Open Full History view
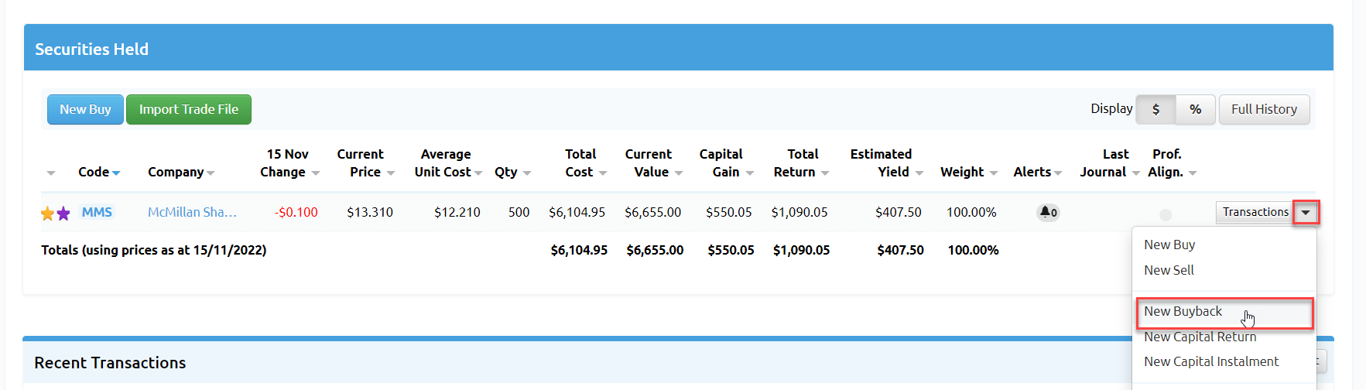This screenshot has height=390, width=1366. [1264, 109]
